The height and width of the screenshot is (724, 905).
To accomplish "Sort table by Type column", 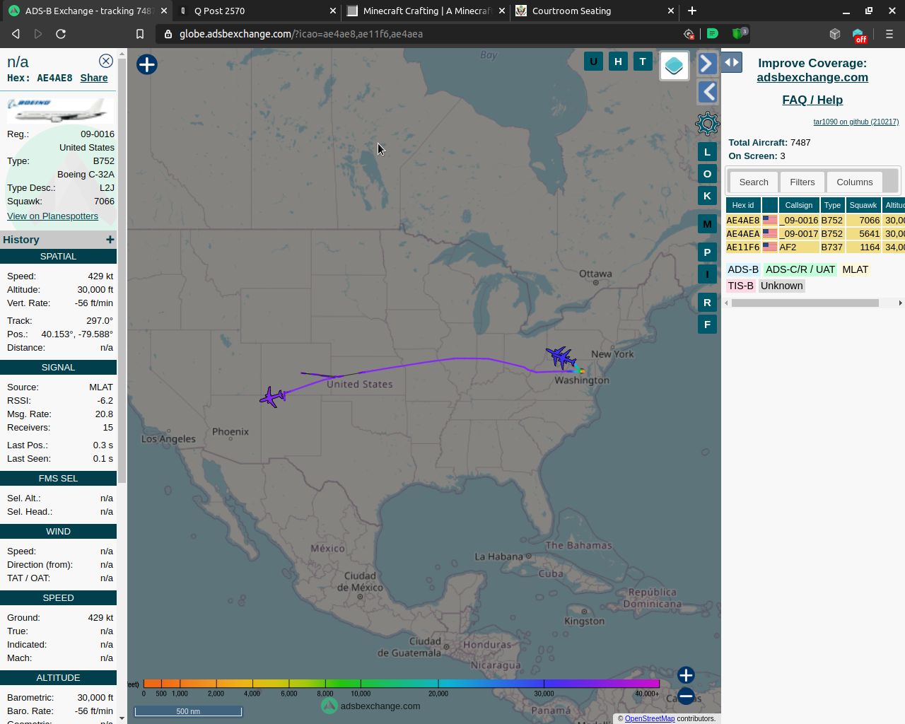I will point(833,205).
